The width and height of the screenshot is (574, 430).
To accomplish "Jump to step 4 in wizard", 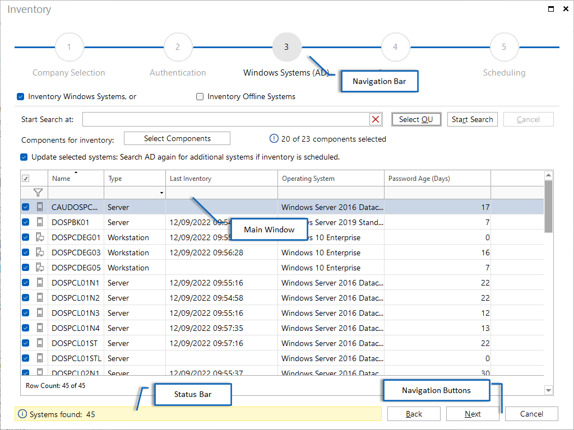I will pyautogui.click(x=395, y=47).
